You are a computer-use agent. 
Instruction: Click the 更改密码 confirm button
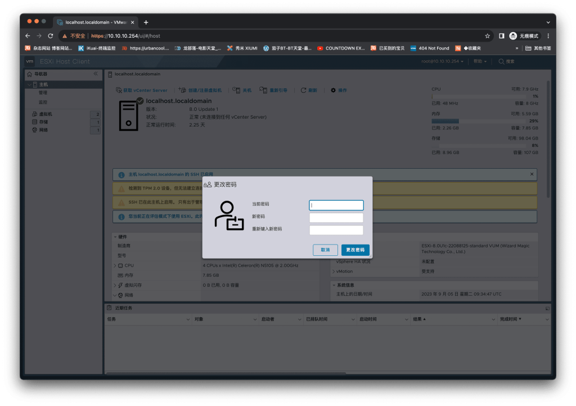pos(355,250)
